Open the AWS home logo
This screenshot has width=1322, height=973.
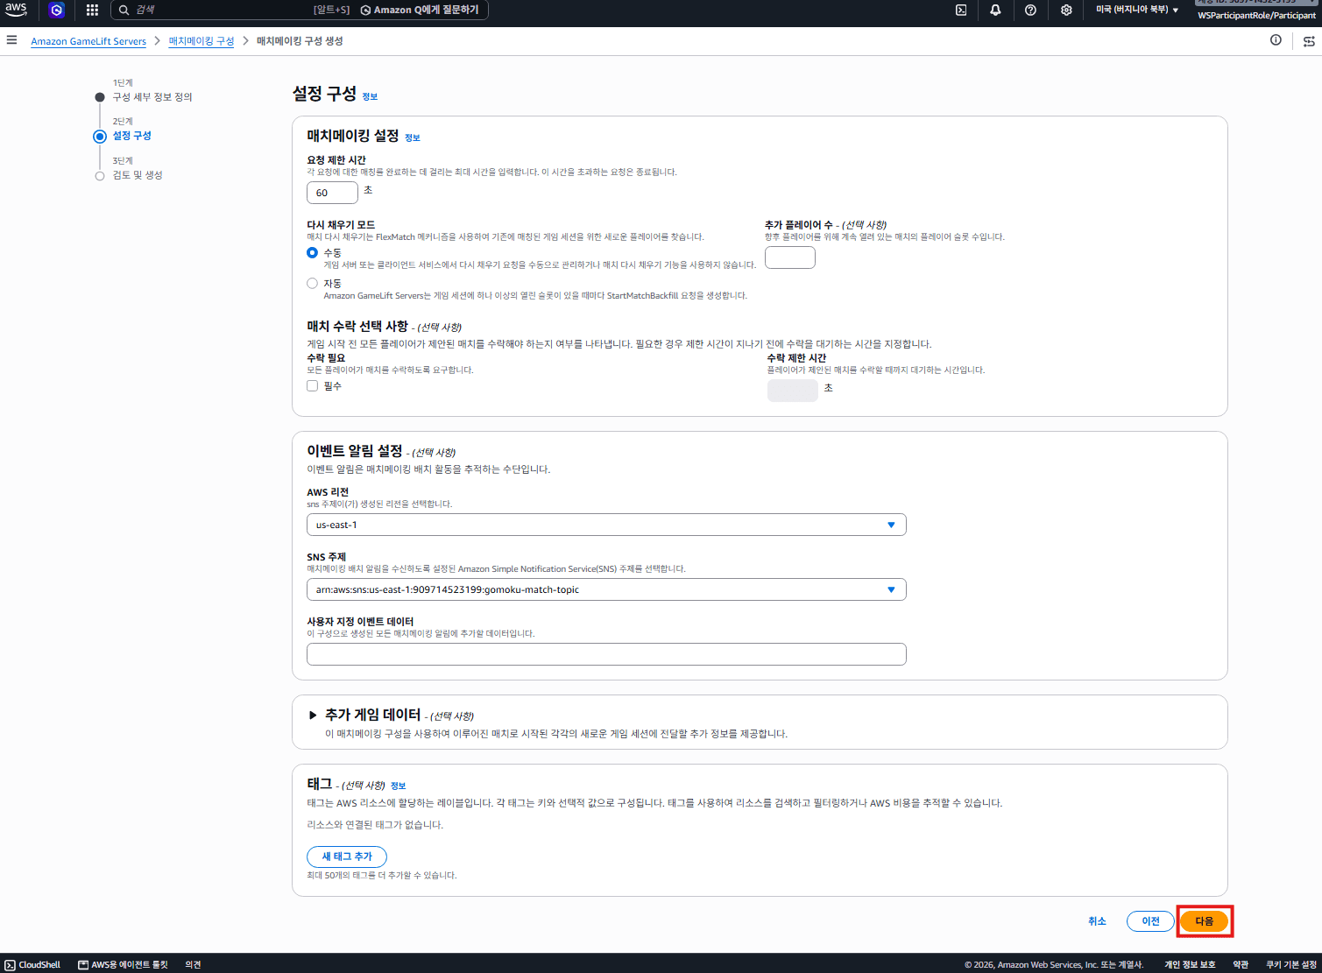[x=16, y=10]
